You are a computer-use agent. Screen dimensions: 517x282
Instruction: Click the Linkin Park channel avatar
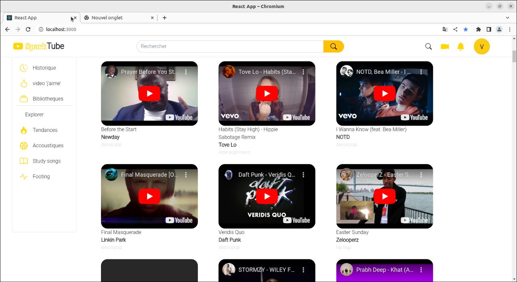[x=111, y=175]
